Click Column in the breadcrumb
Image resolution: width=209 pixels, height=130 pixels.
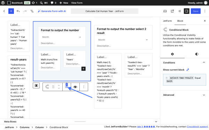click(x=39, y=127)
